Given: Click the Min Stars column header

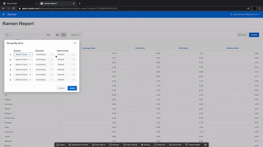Looking at the screenshot, I should pos(184,48).
